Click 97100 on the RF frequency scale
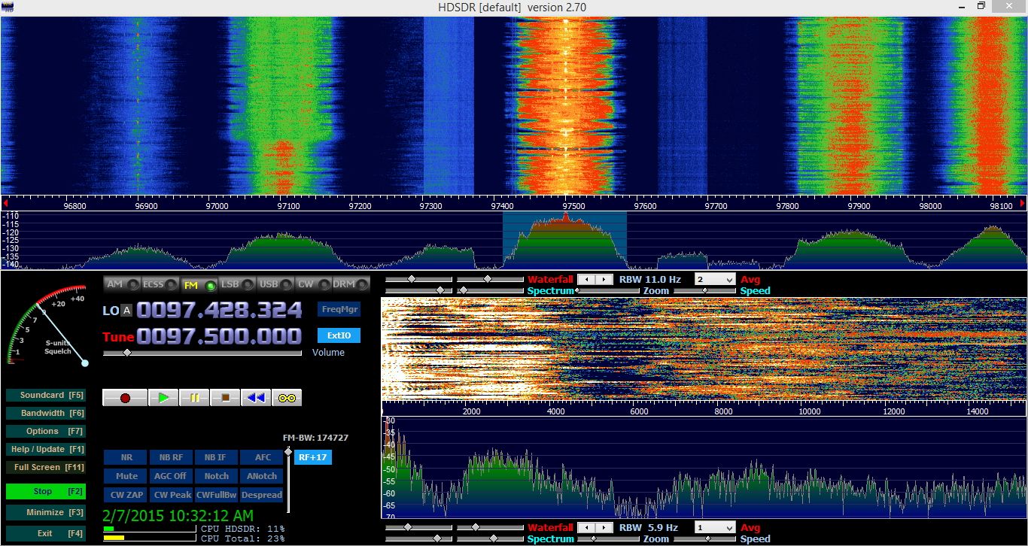 point(287,205)
